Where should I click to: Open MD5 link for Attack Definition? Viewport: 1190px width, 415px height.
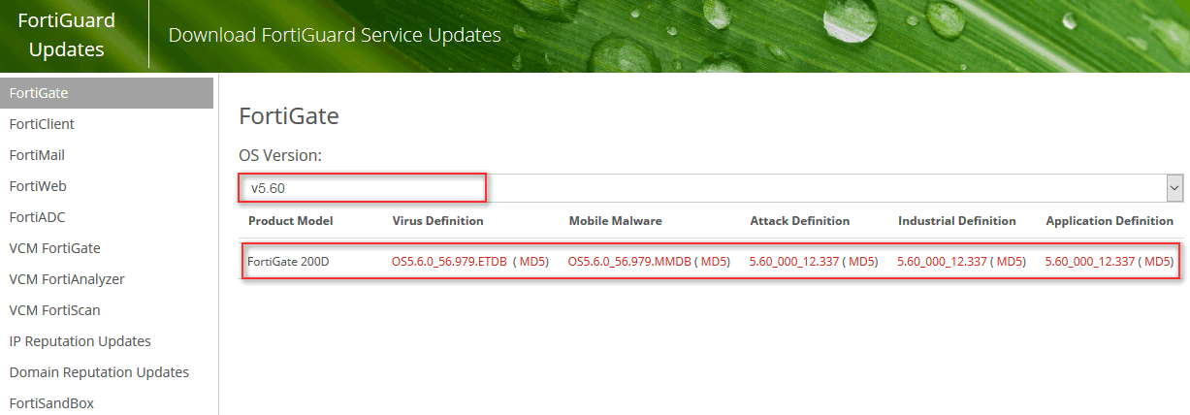click(x=860, y=262)
